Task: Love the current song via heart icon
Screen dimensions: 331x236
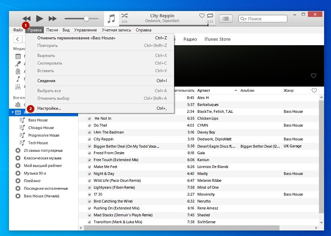Action: 202,16
